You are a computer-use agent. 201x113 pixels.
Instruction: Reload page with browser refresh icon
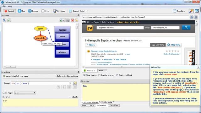(192, 17)
